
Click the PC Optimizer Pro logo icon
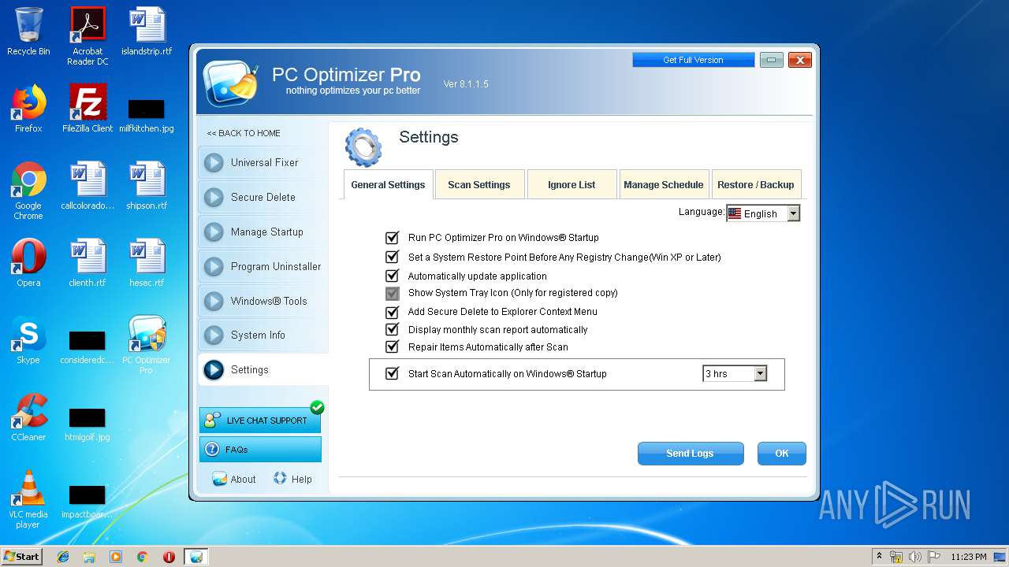coord(231,83)
